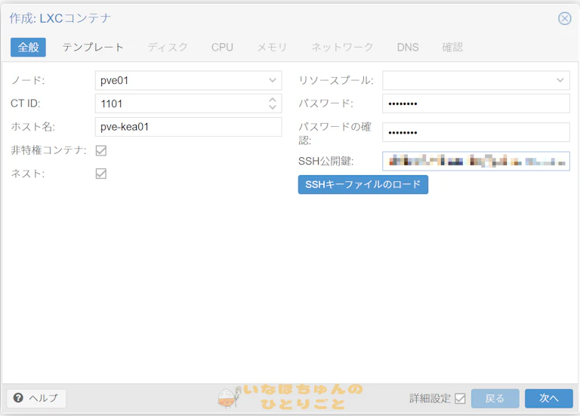This screenshot has height=416, width=580.
Task: Close the LXC container creation dialog
Action: (x=564, y=18)
